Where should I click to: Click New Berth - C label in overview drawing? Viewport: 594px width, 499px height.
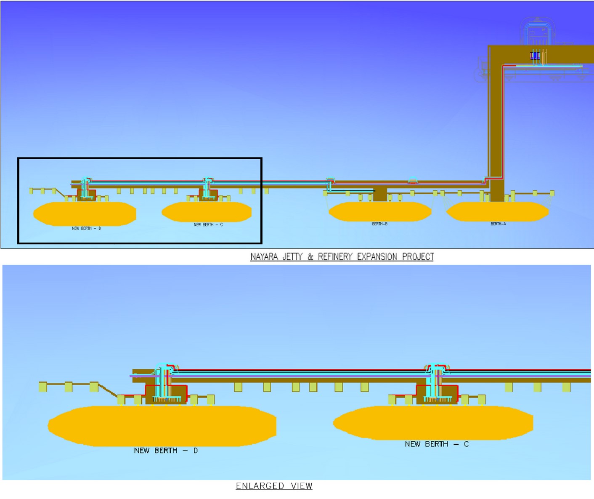click(208, 225)
